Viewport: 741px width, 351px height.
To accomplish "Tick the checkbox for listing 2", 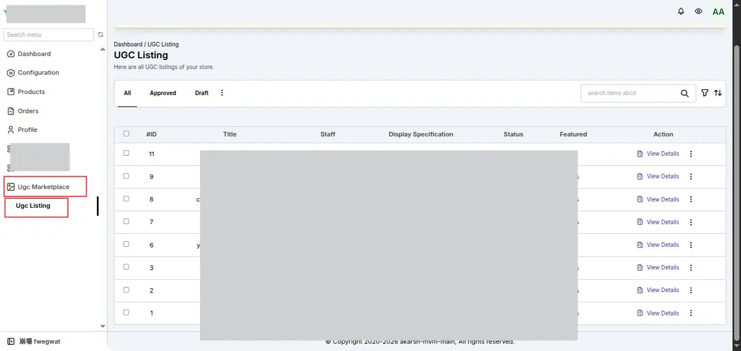I will (x=126, y=289).
